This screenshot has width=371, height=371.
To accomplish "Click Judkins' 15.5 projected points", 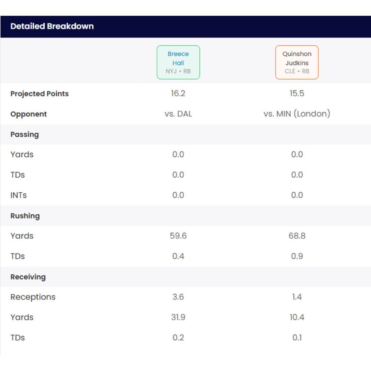I will click(297, 93).
